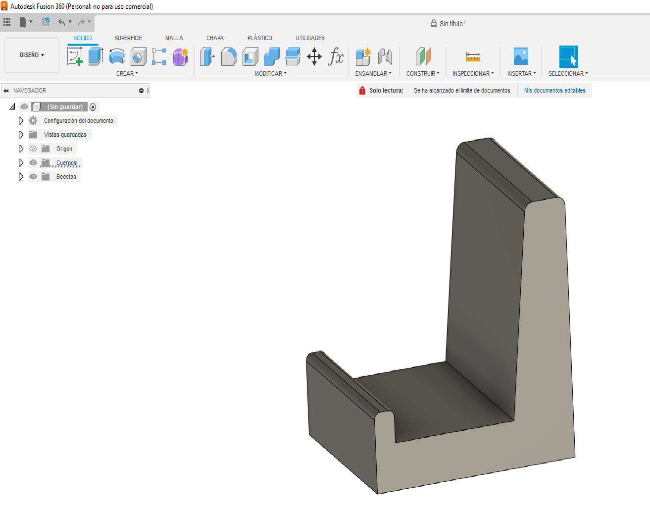Image resolution: width=650 pixels, height=511 pixels.
Task: Select the Fillet tool
Action: tap(229, 56)
